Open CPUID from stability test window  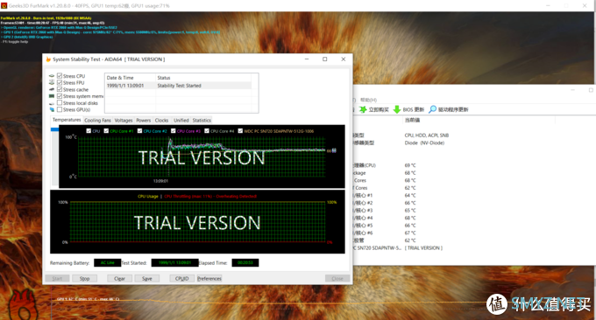click(181, 278)
